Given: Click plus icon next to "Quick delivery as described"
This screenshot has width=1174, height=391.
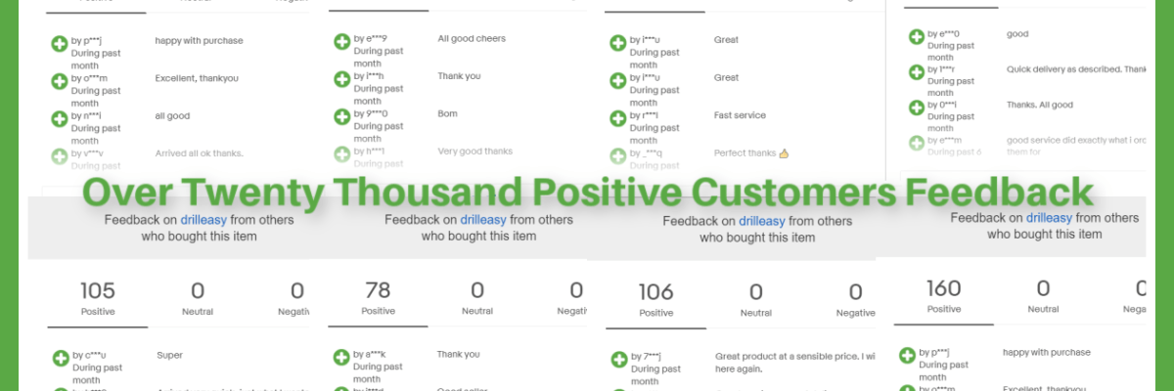Looking at the screenshot, I should pos(917,71).
